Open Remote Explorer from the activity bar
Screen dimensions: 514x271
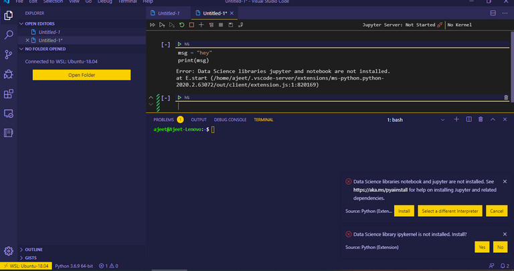[x=9, y=114]
